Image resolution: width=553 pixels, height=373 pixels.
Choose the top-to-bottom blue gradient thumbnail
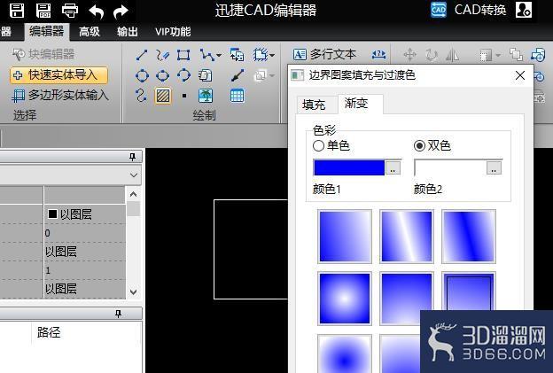(407, 299)
